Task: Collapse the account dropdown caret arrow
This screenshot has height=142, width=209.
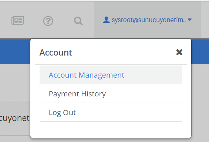Action: coord(190,20)
